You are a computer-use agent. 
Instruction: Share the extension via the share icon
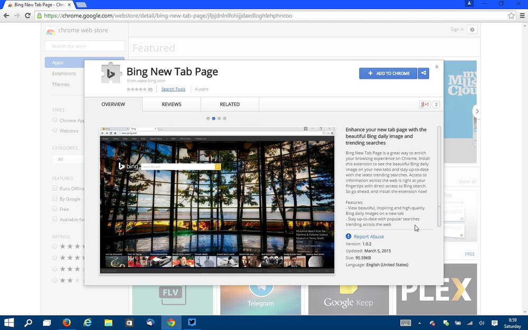[423, 73]
